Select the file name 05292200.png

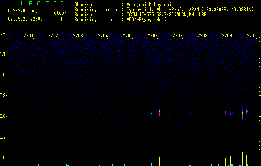23,11
